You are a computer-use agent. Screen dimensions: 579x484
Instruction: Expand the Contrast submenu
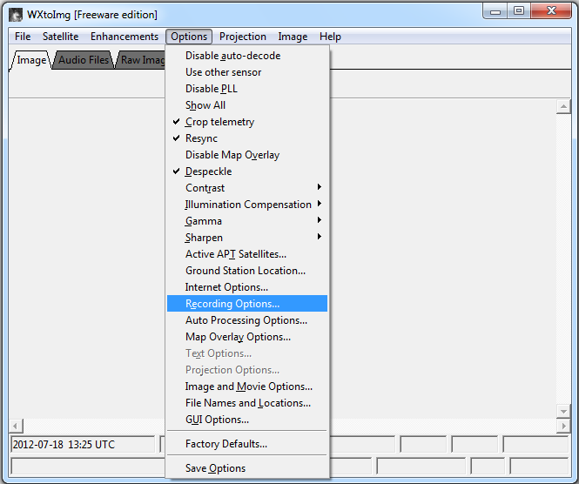pyautogui.click(x=247, y=188)
